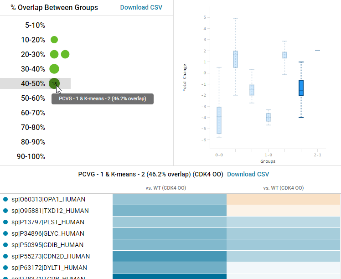Click the first green circle in 20-30% row
The height and width of the screenshot is (279, 341).
(x=54, y=54)
